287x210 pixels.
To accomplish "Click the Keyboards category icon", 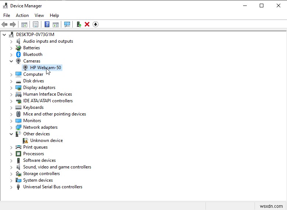I will [18, 107].
